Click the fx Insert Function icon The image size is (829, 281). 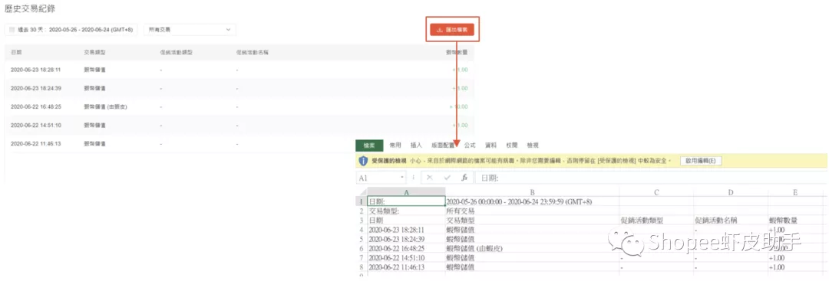click(464, 178)
